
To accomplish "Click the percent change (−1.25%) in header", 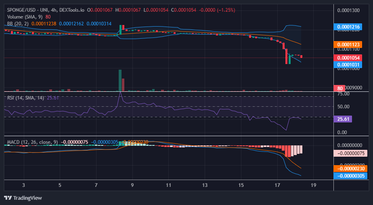I will coord(226,10).
